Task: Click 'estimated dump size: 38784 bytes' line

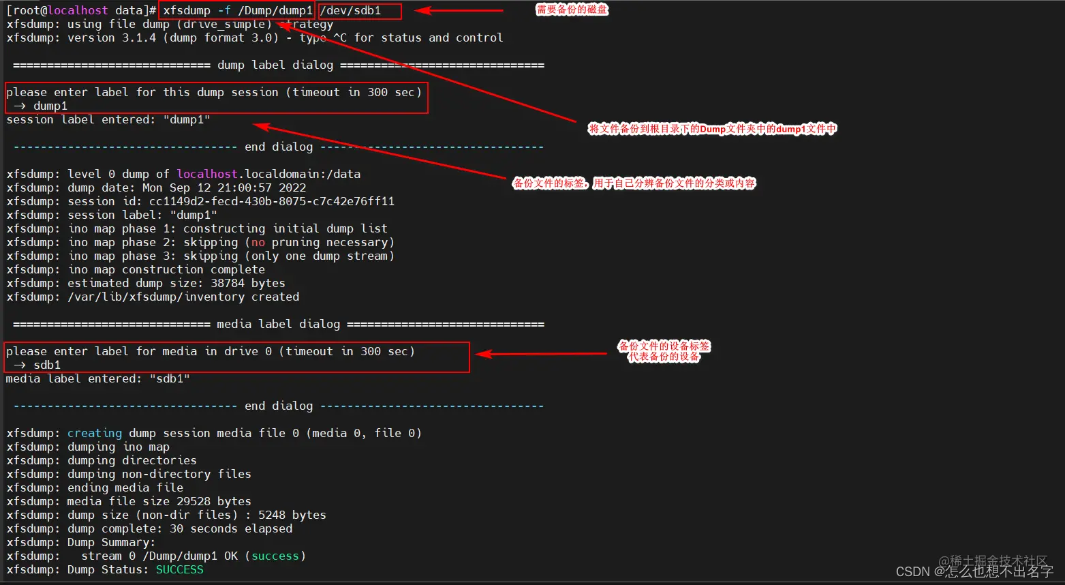Action: coord(146,283)
